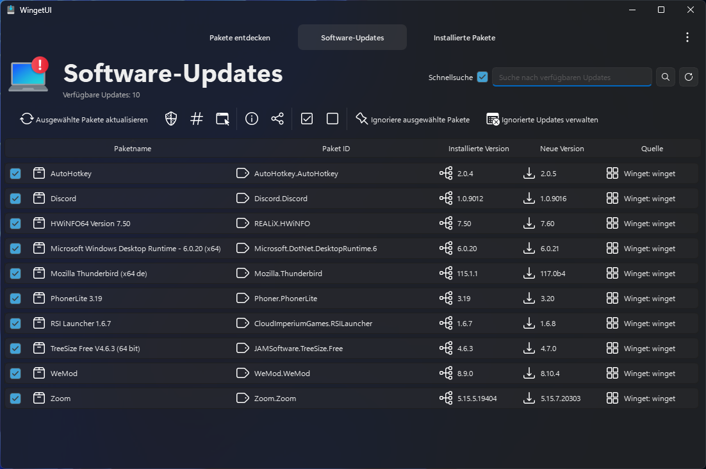This screenshot has height=469, width=706.
Task: Select WeMod.WeMod package ID text
Action: pyautogui.click(x=282, y=373)
